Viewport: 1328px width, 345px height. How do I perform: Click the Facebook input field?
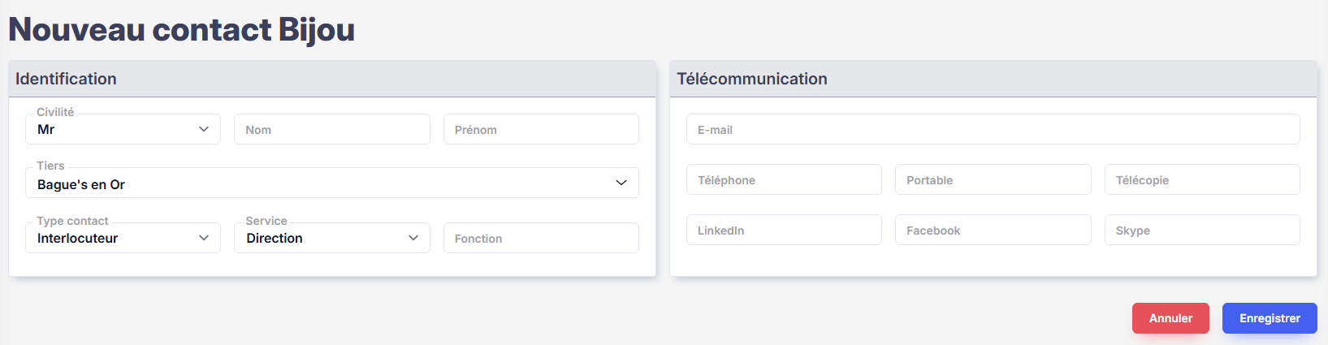click(993, 231)
